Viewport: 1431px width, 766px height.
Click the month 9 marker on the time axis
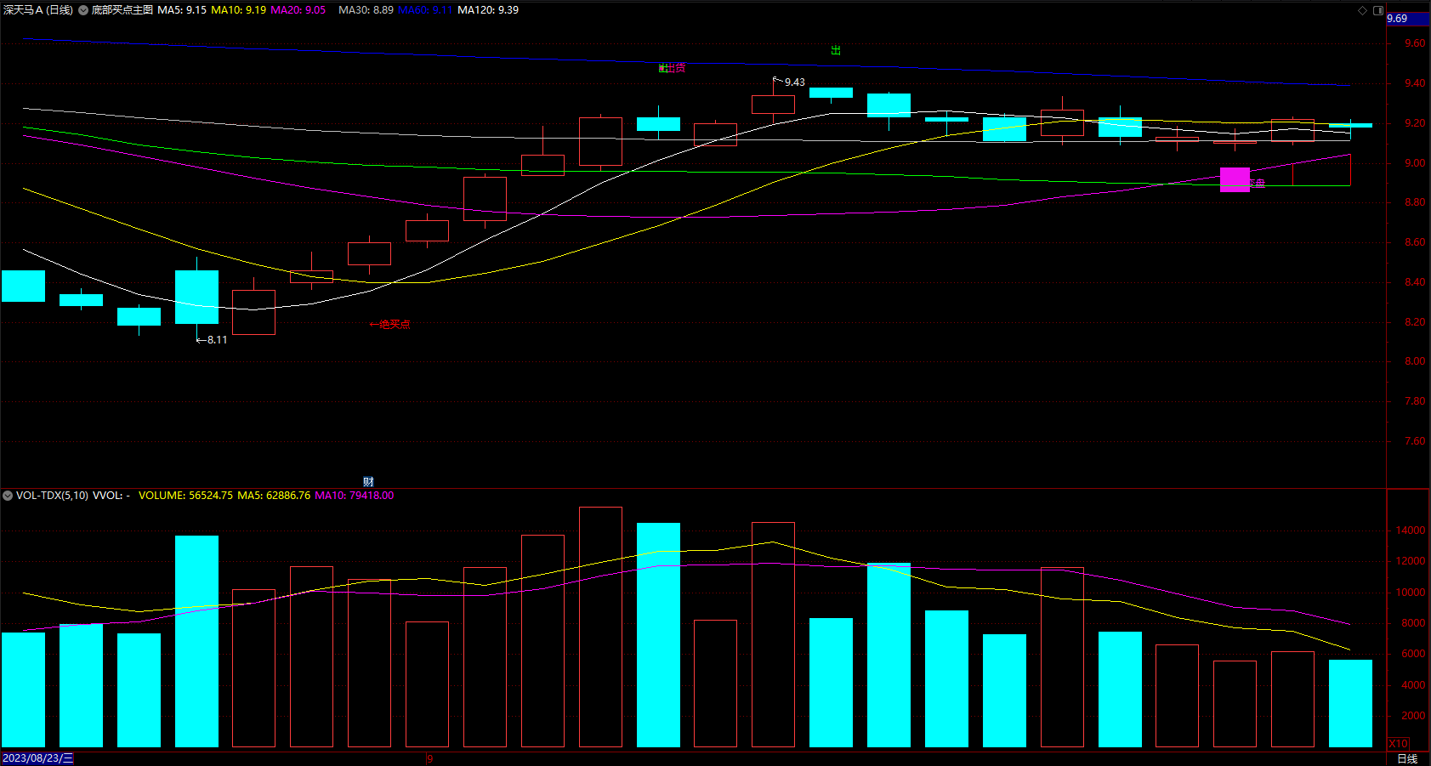click(x=430, y=758)
